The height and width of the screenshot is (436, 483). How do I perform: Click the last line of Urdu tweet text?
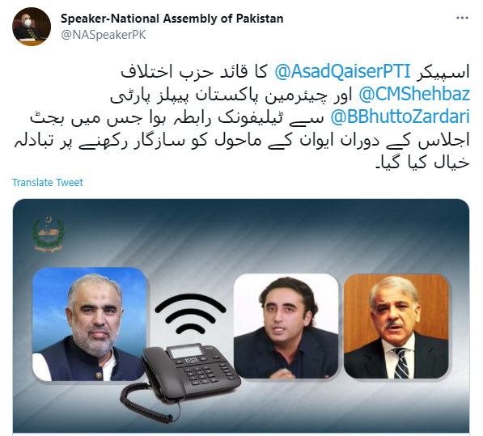[x=422, y=163]
